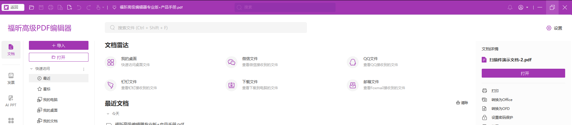Image resolution: width=572 pixels, height=125 pixels.
Task: Click the create-from-file page icon
Action: click(x=60, y=7)
